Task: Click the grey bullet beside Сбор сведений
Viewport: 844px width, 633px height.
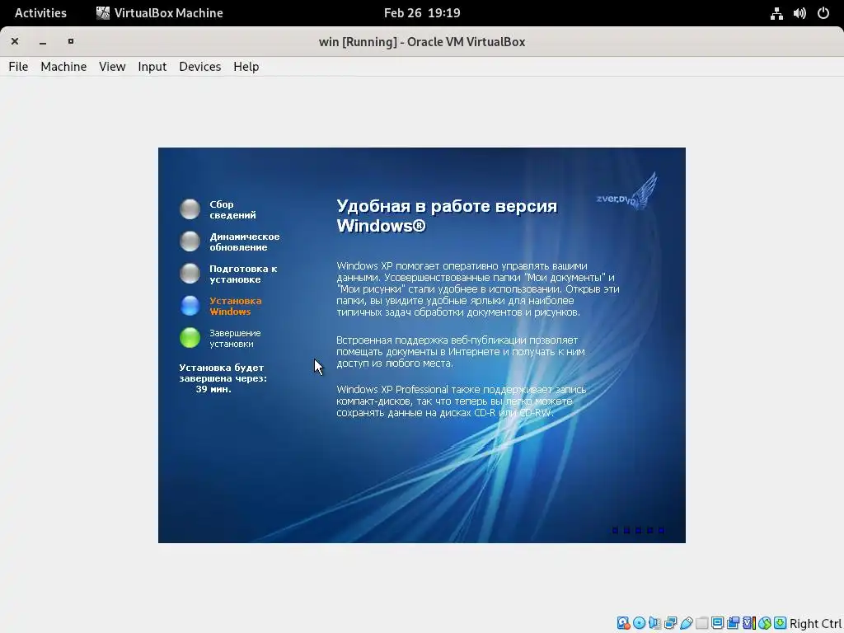Action: (x=190, y=209)
